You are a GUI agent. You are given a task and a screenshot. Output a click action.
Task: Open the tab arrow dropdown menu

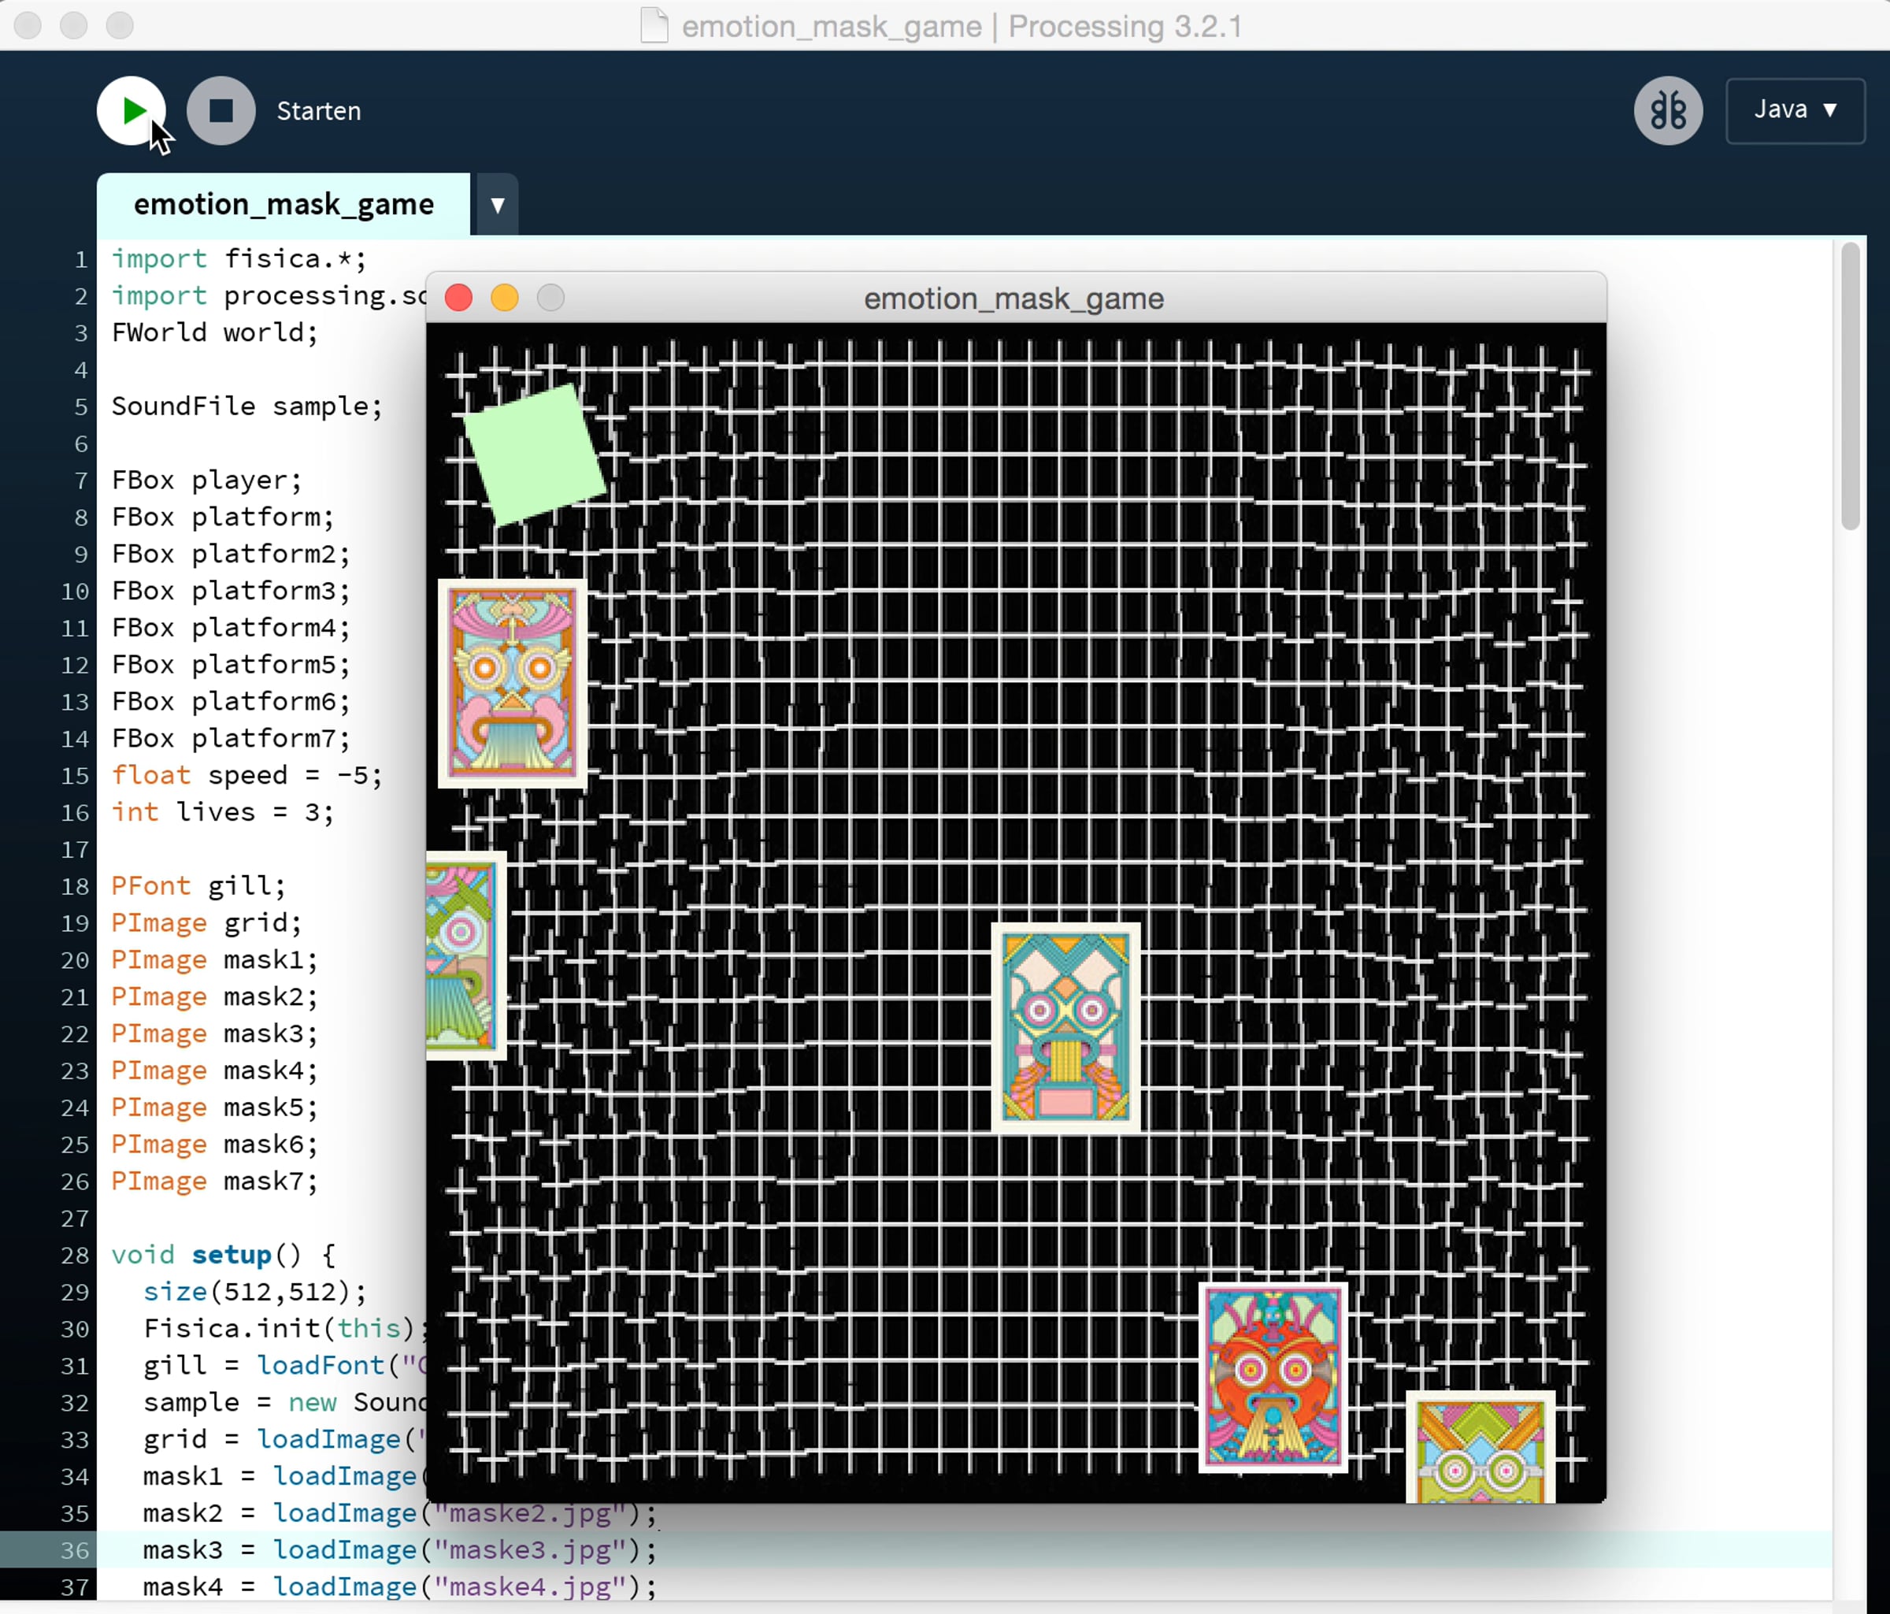497,204
